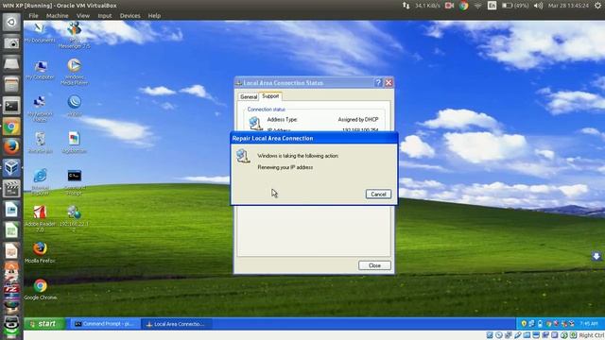Click the Right Ctrl host key indicator
The image size is (605, 340).
coord(591,335)
